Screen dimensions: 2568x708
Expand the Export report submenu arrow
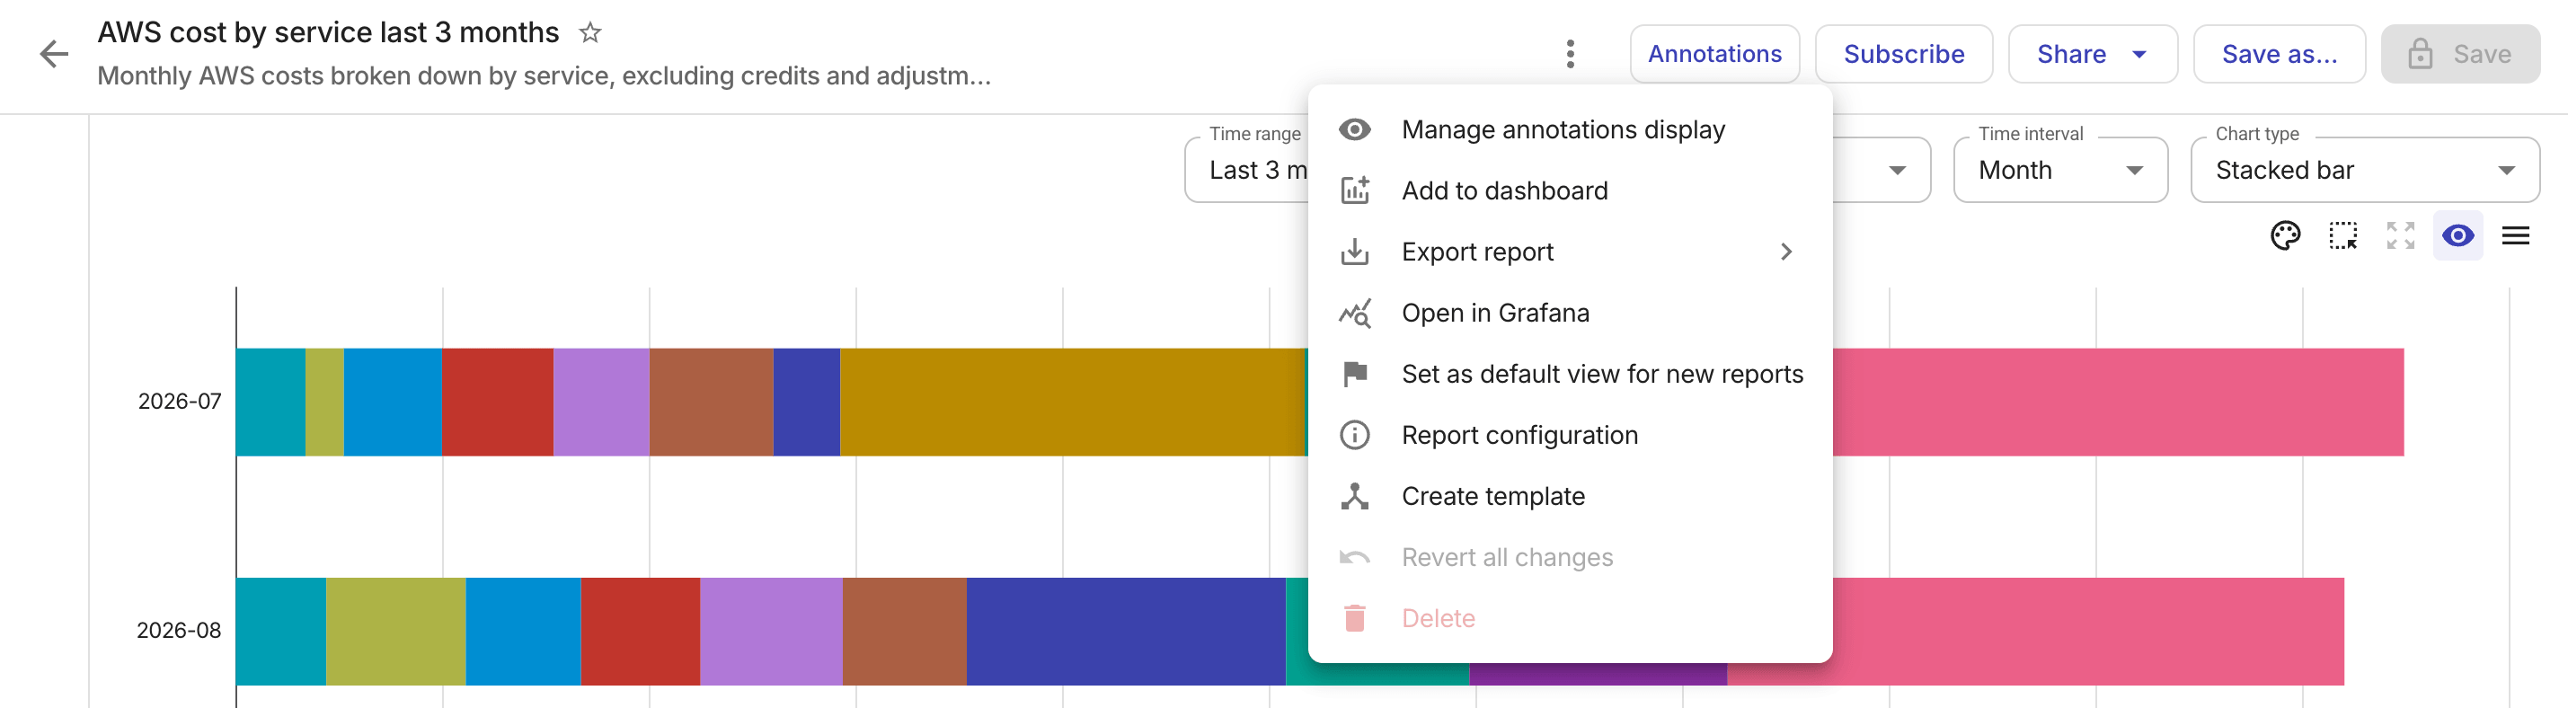coord(1786,252)
